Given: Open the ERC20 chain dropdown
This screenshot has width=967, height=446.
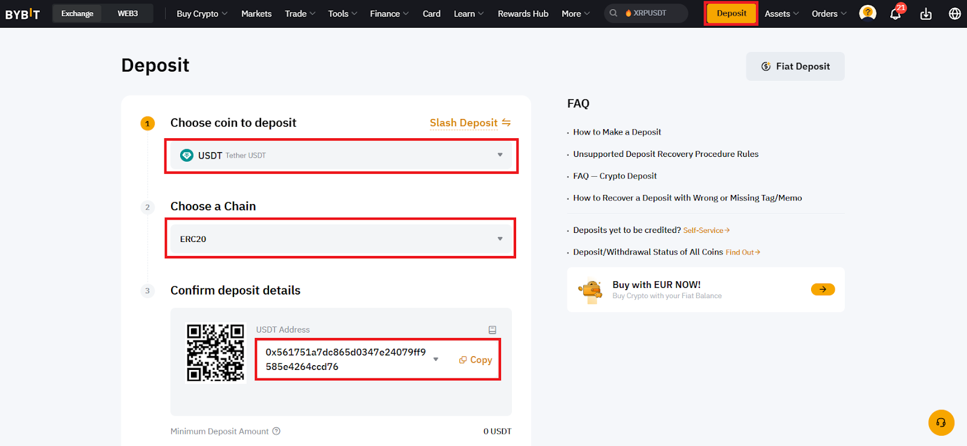Looking at the screenshot, I should [341, 239].
